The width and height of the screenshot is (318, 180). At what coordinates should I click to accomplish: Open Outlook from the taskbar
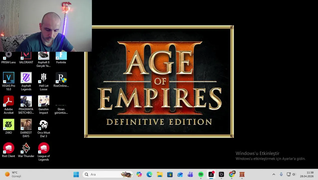180,174
